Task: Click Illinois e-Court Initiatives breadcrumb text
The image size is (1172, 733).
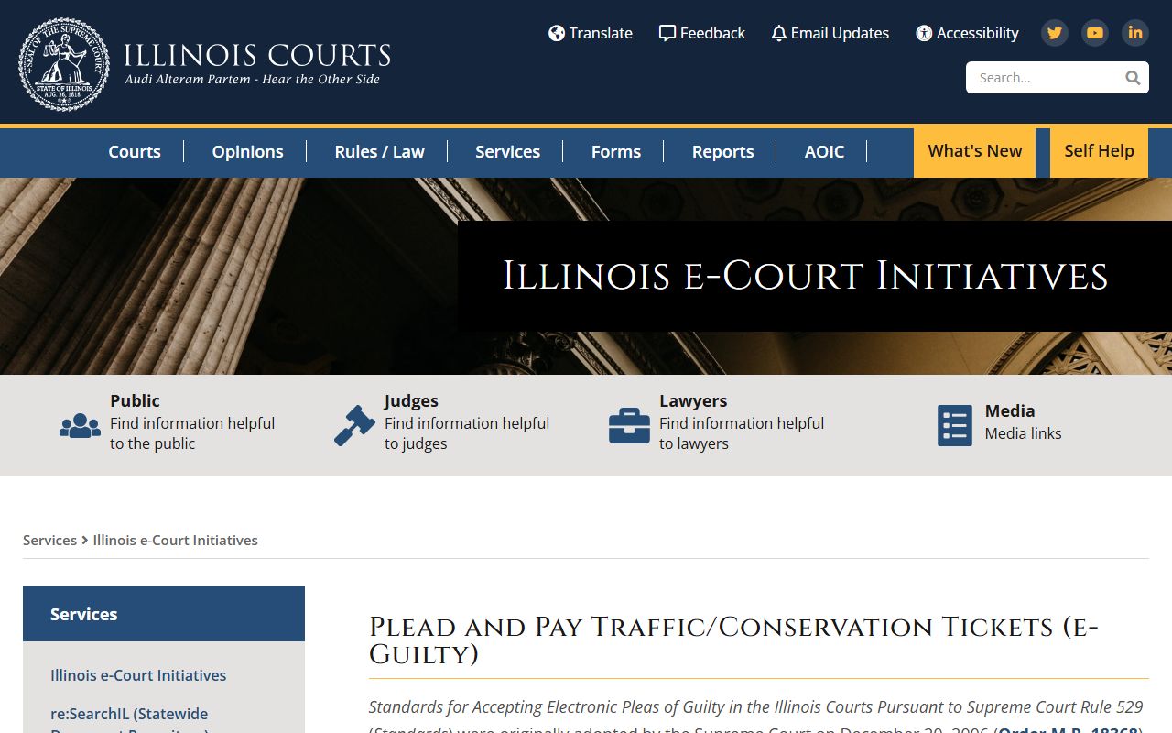Action: tap(175, 541)
